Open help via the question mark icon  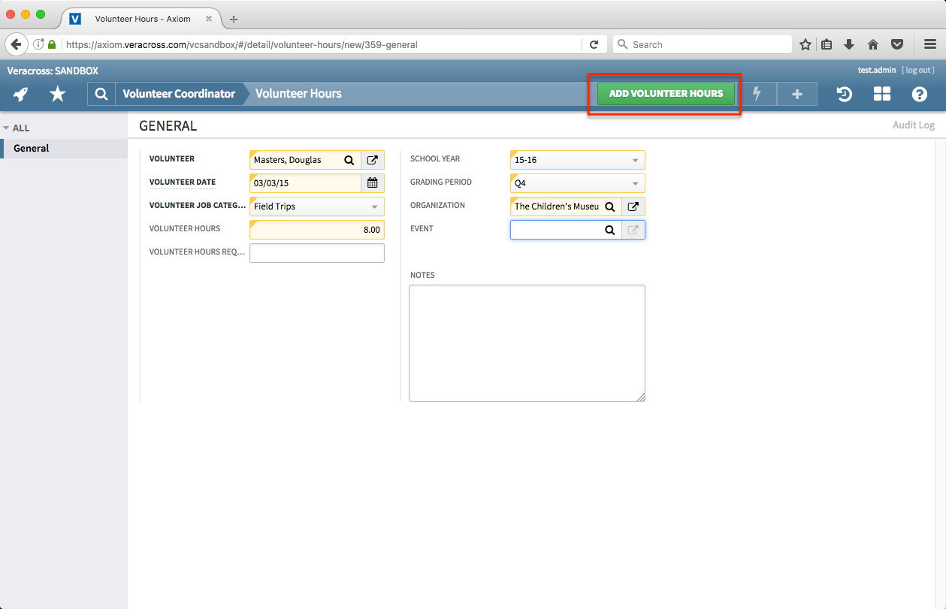click(x=918, y=94)
